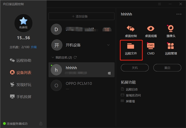Open the three-dot more options for hhhhh

click(179, 14)
